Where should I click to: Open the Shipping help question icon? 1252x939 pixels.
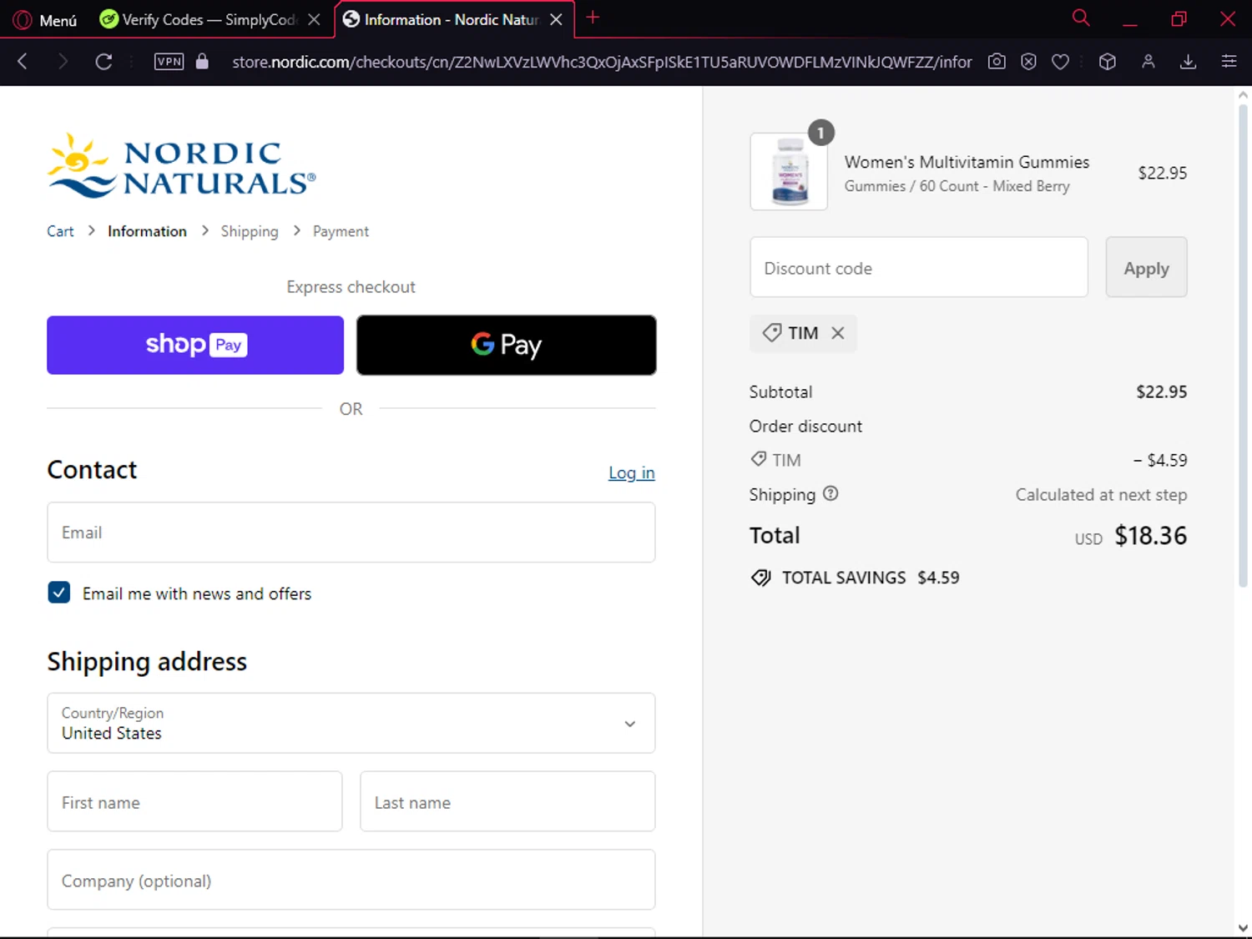[x=830, y=493]
